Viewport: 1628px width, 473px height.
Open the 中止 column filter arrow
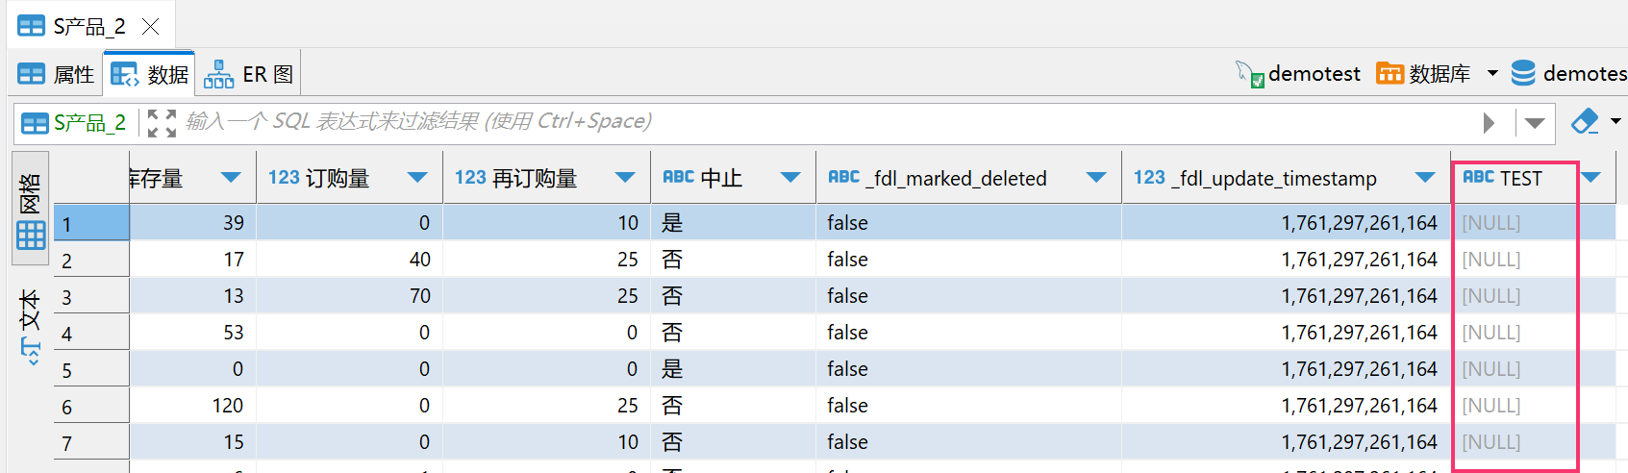790,177
